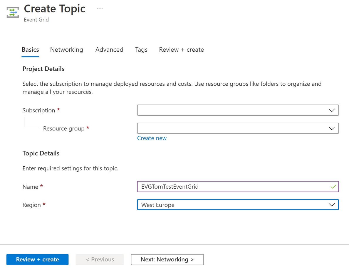Open the Networking tab
This screenshot has width=349, height=274.
[x=66, y=50]
